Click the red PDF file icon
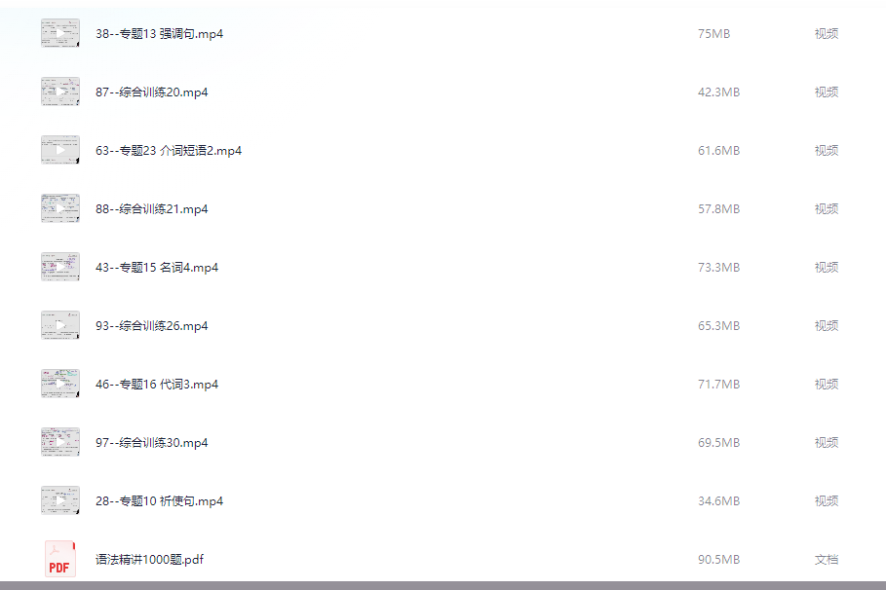The height and width of the screenshot is (590, 886). pos(59,559)
